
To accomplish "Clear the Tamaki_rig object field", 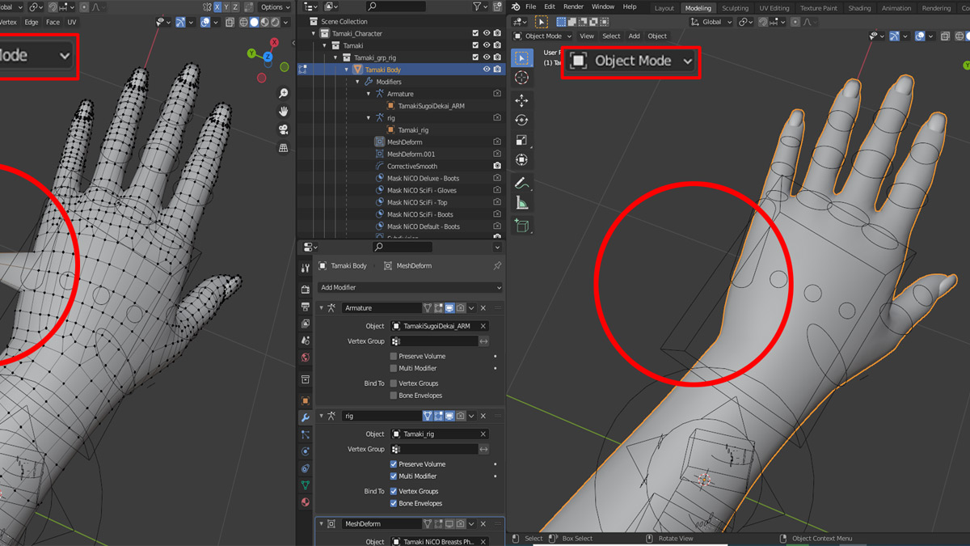I will point(483,434).
